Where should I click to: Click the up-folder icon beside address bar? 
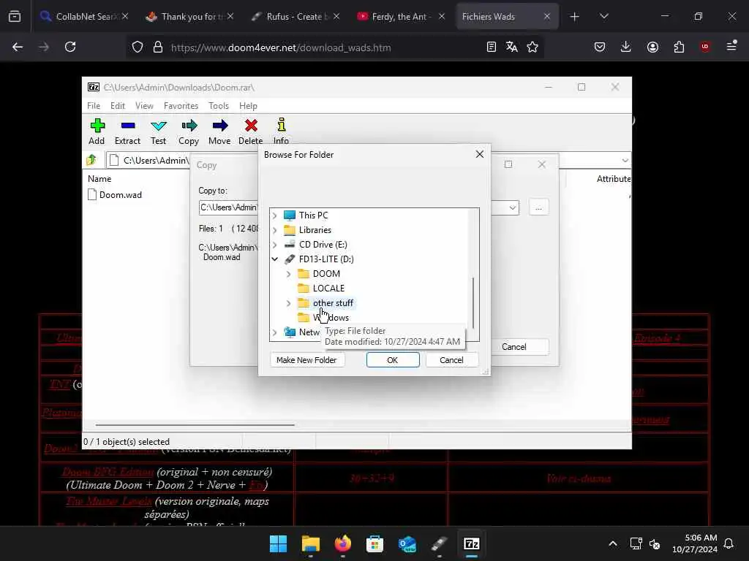click(x=91, y=160)
